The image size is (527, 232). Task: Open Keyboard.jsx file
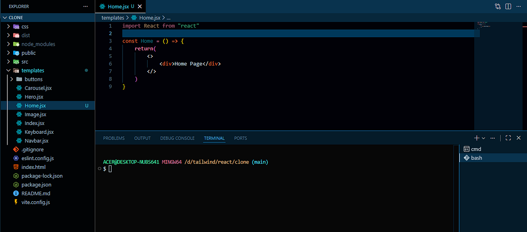(x=48, y=132)
